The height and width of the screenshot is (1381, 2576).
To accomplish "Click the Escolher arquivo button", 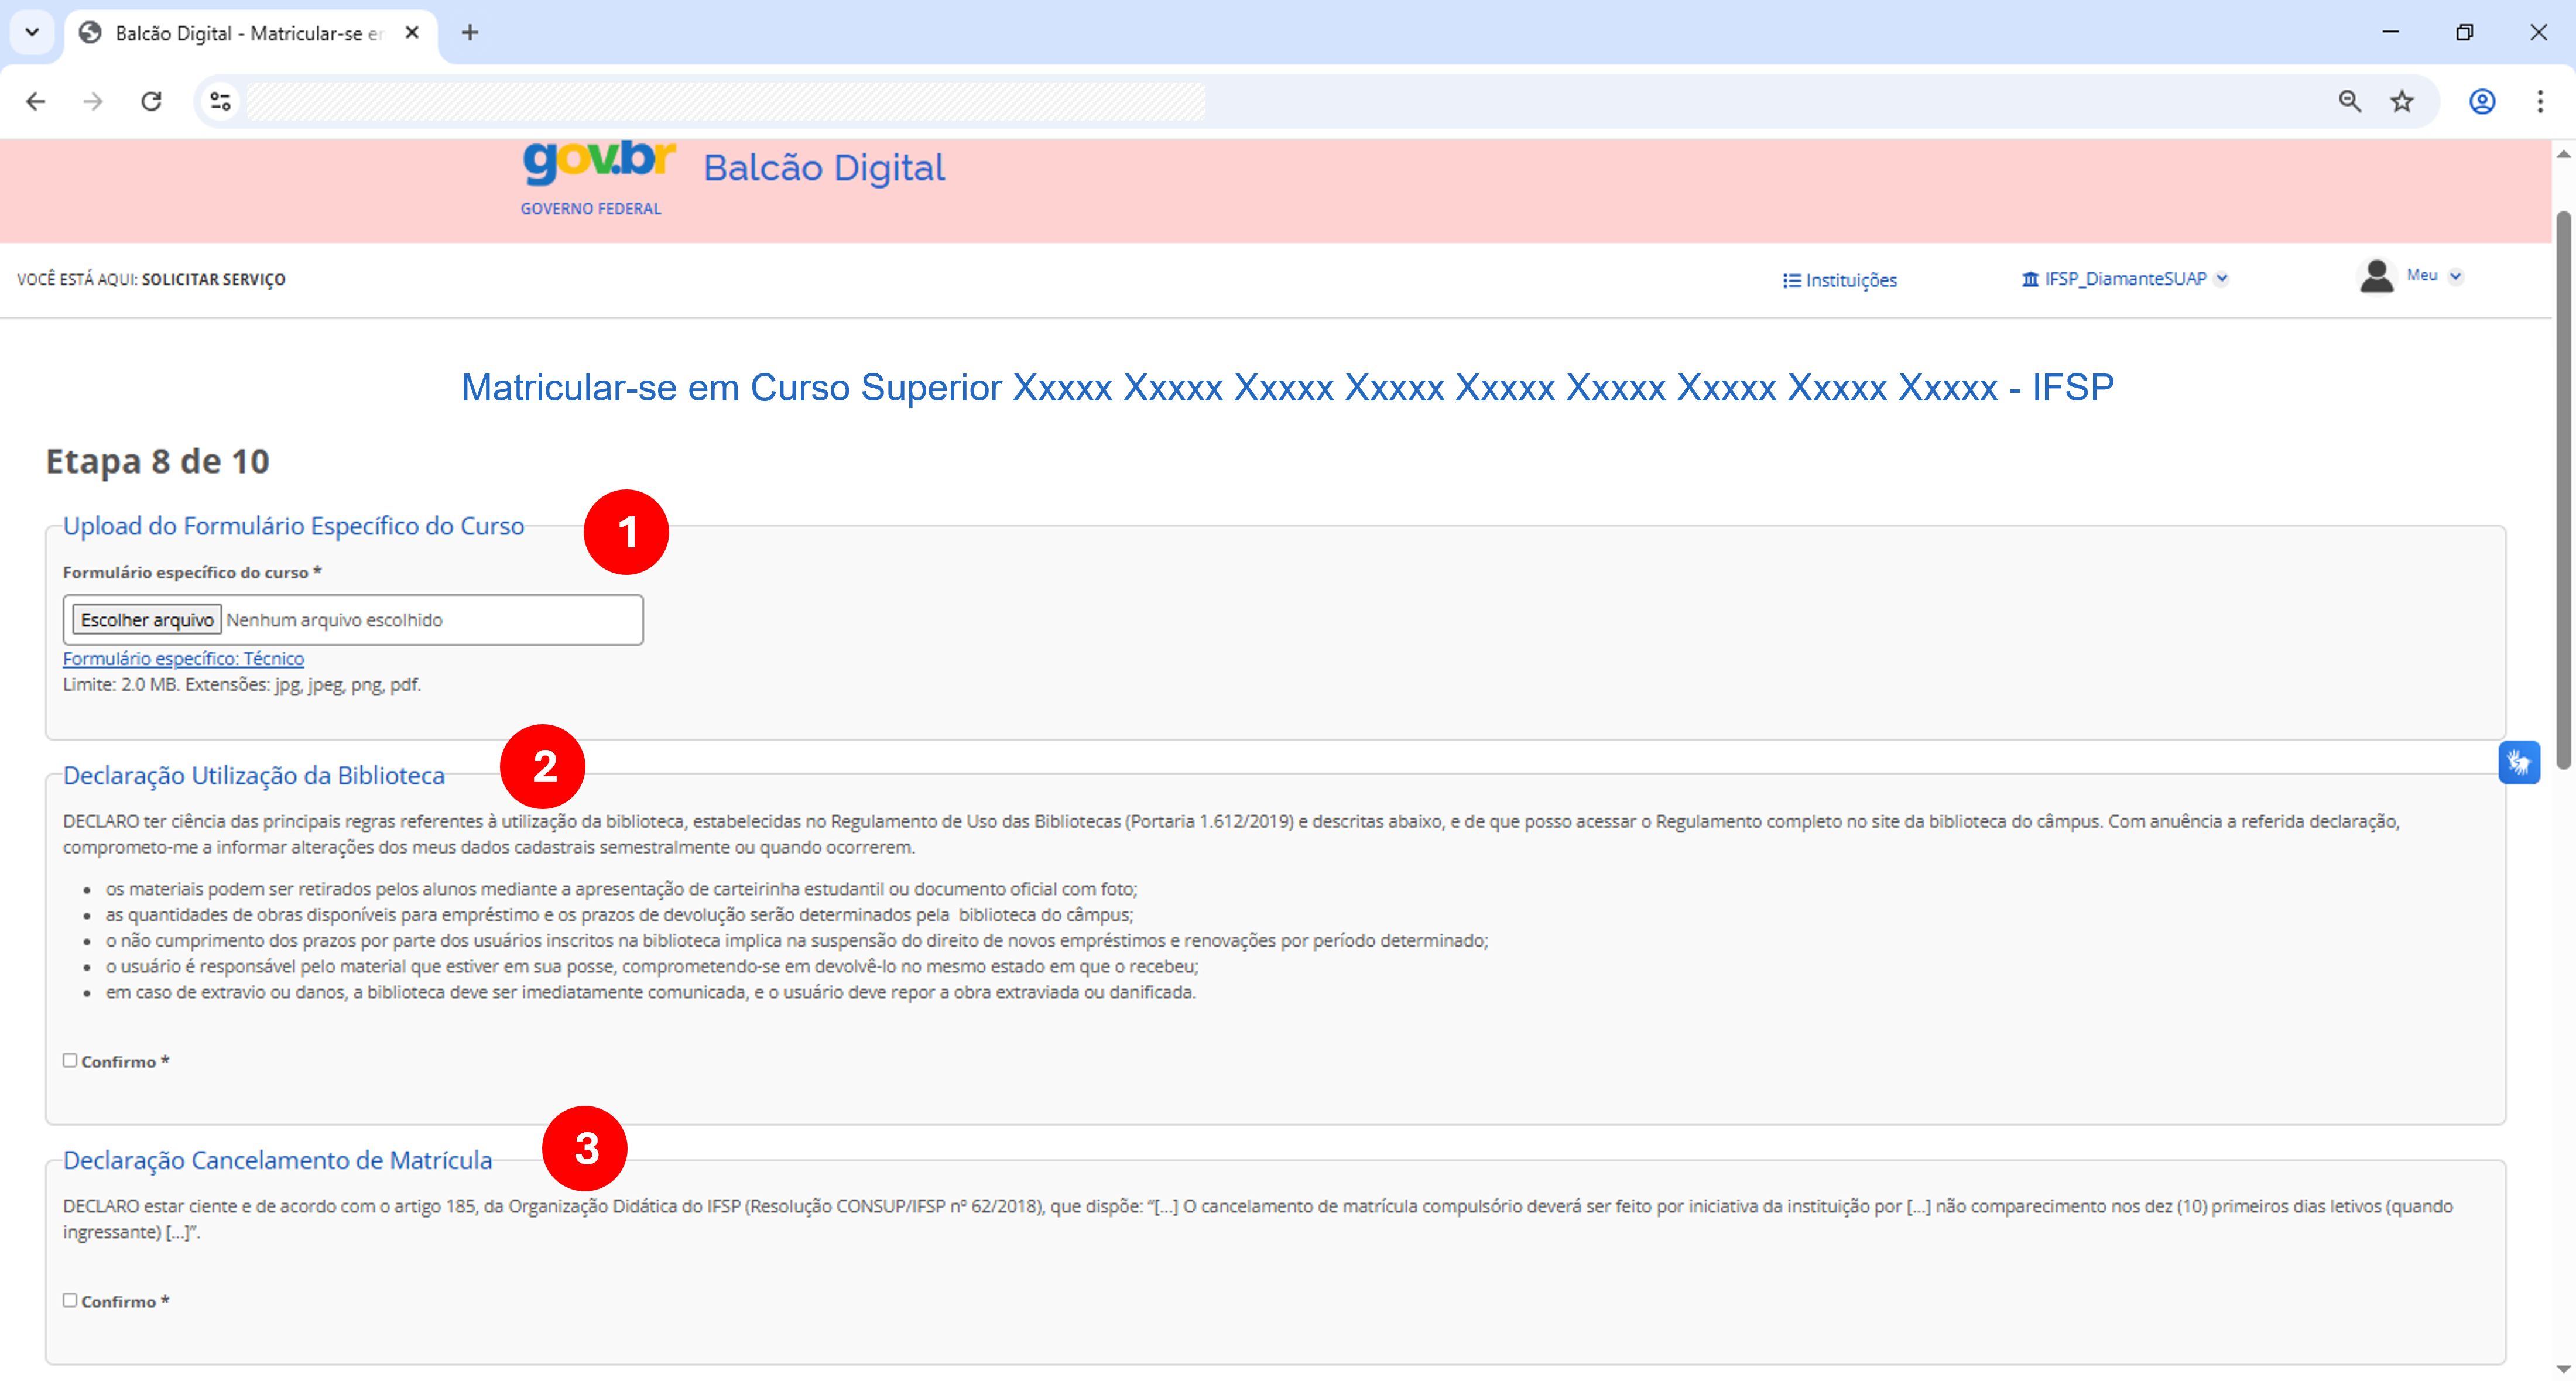I will pyautogui.click(x=147, y=620).
